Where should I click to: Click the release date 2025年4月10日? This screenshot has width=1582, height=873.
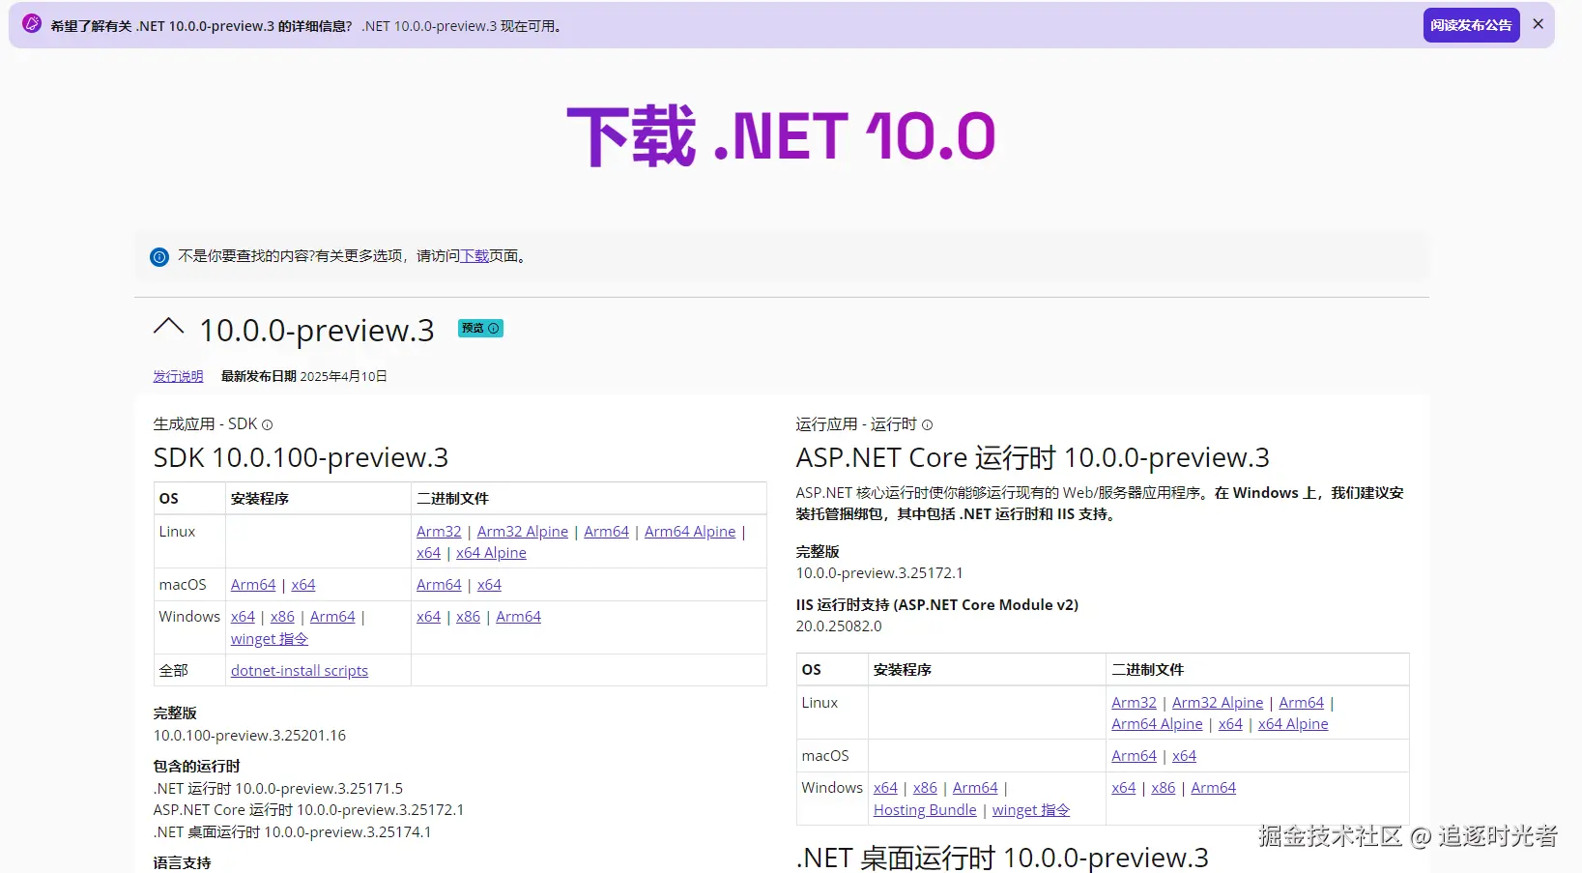[343, 376]
